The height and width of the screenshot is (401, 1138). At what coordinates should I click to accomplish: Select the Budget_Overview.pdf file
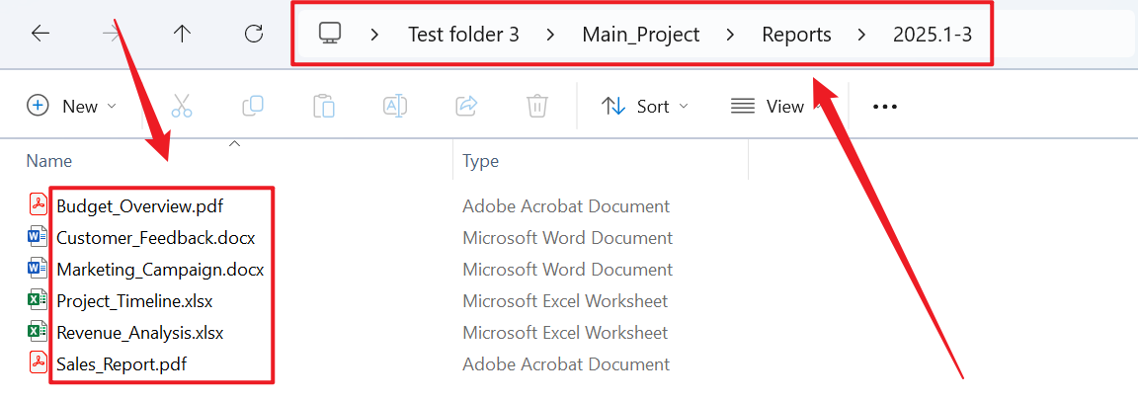pos(139,206)
